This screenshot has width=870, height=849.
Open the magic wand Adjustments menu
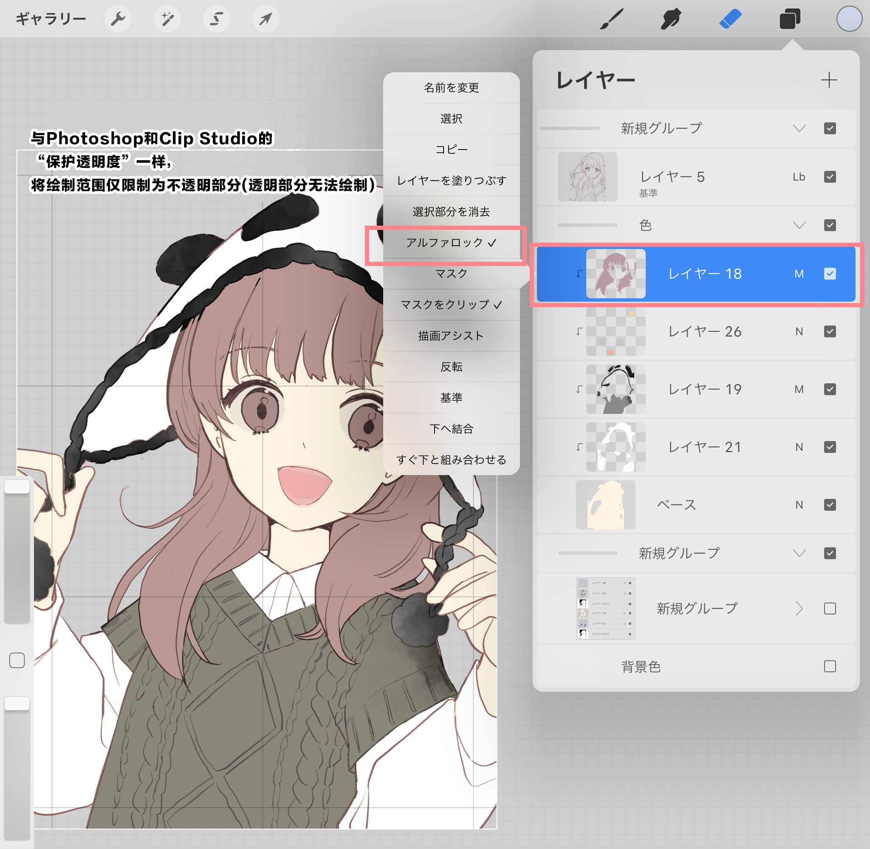[167, 19]
